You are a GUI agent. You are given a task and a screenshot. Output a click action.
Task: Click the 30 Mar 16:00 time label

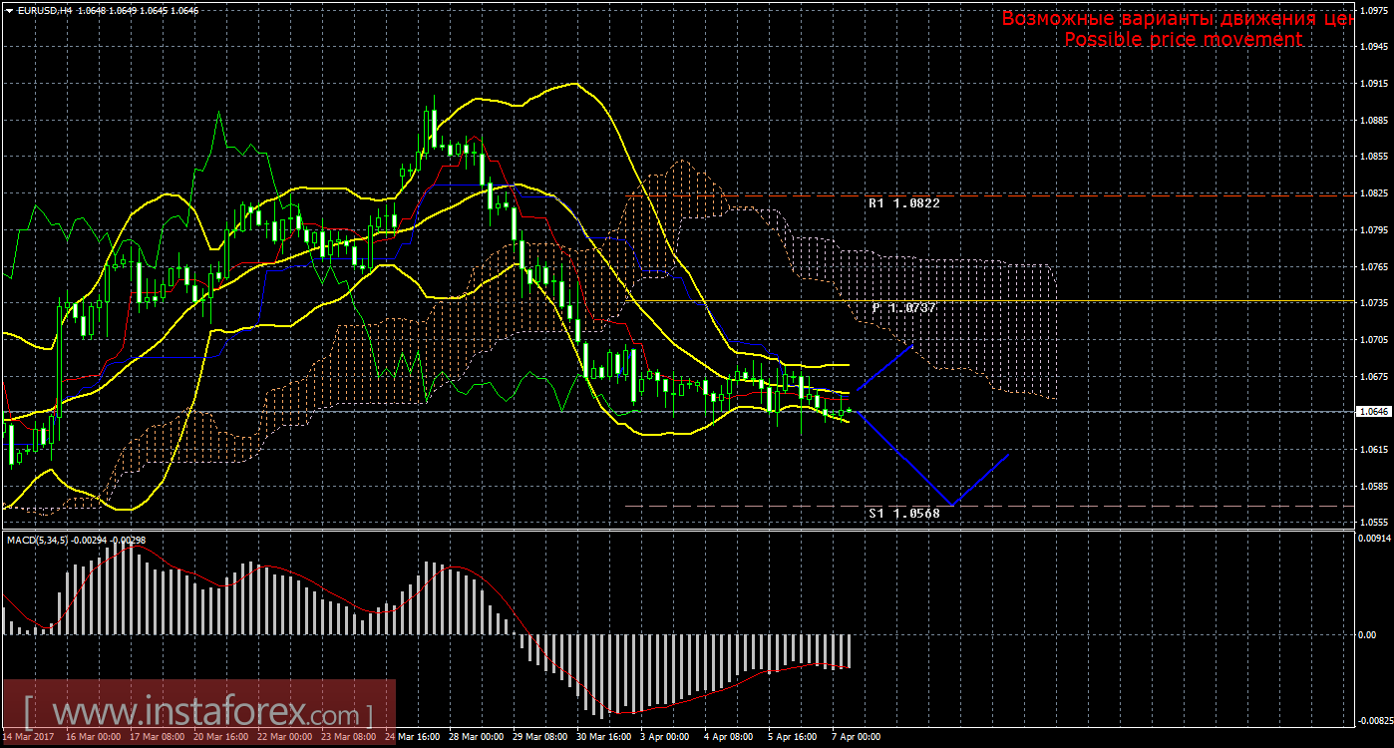603,737
